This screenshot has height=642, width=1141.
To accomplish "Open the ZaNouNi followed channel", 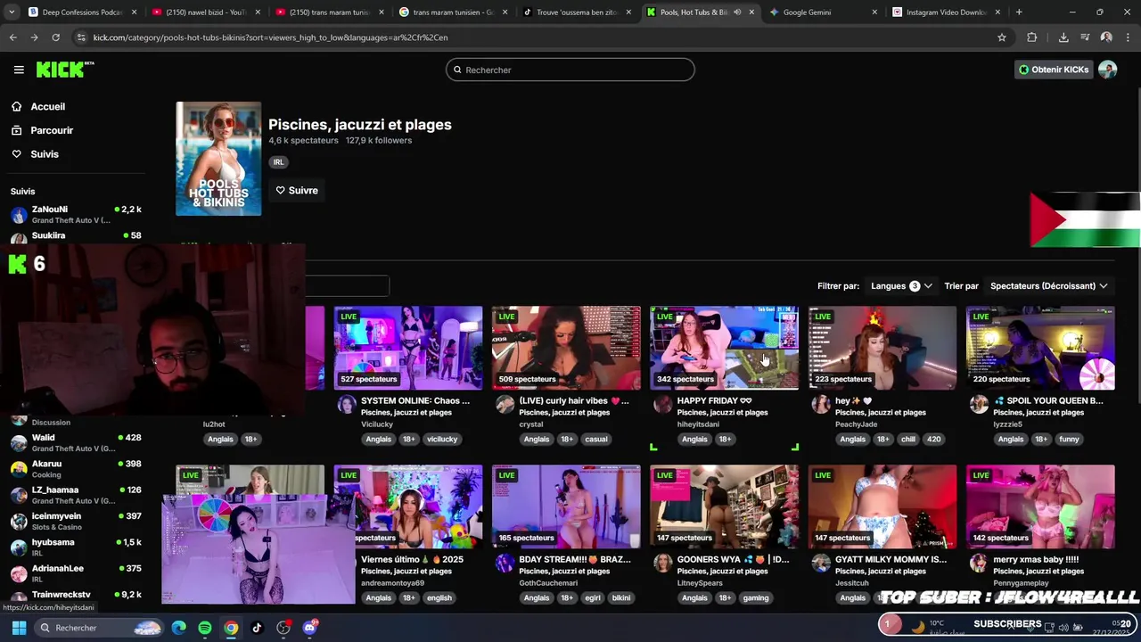I will [x=76, y=215].
